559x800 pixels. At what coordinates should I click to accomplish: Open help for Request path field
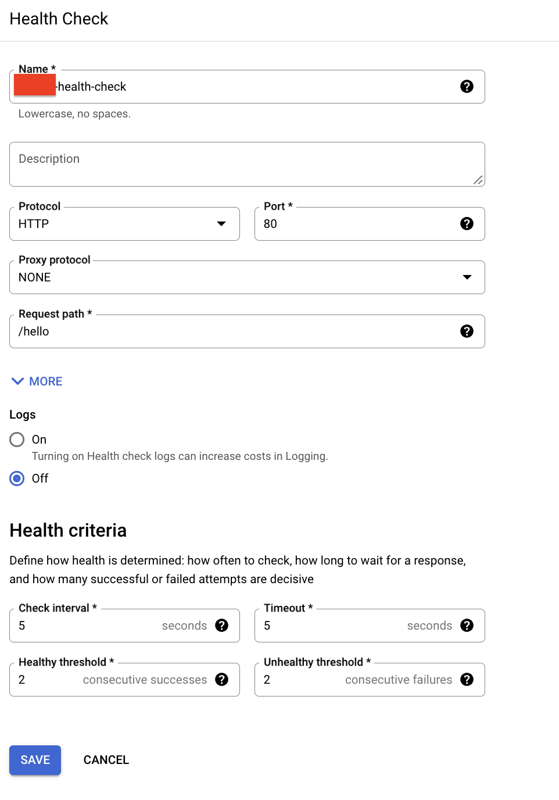pos(467,331)
